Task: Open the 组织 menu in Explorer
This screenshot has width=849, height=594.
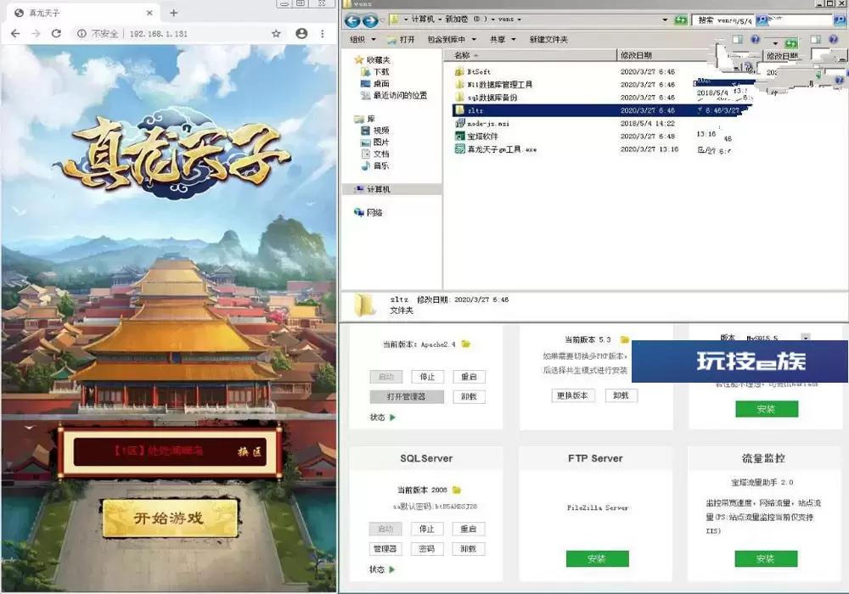Action: pos(363,40)
